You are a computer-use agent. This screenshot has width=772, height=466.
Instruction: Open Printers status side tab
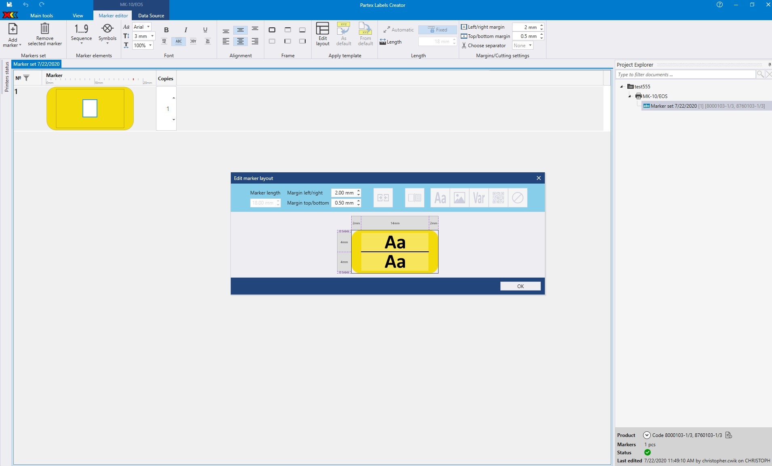point(6,77)
